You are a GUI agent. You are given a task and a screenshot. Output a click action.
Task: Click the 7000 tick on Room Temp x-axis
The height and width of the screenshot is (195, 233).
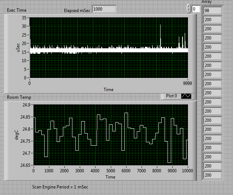tap(142, 170)
